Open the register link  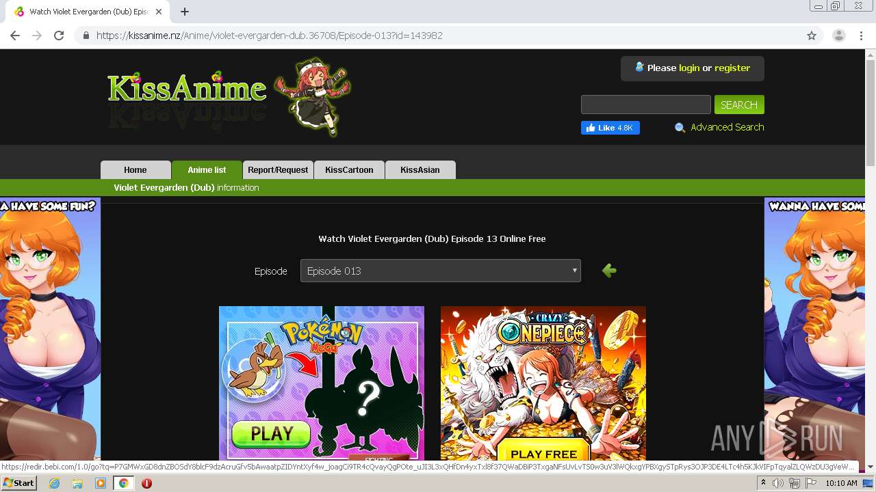click(732, 68)
